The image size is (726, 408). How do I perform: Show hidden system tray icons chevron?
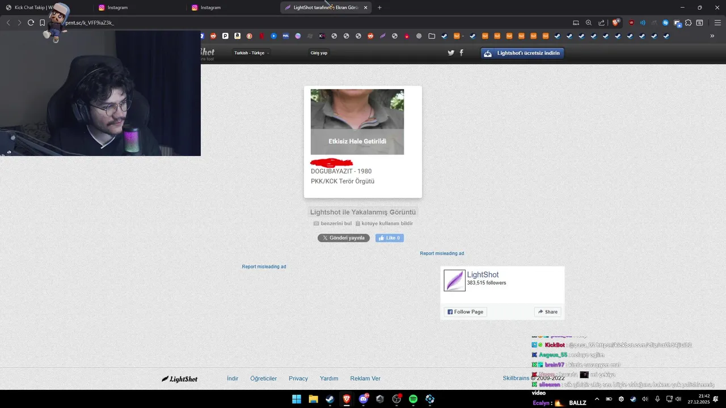[x=597, y=399]
